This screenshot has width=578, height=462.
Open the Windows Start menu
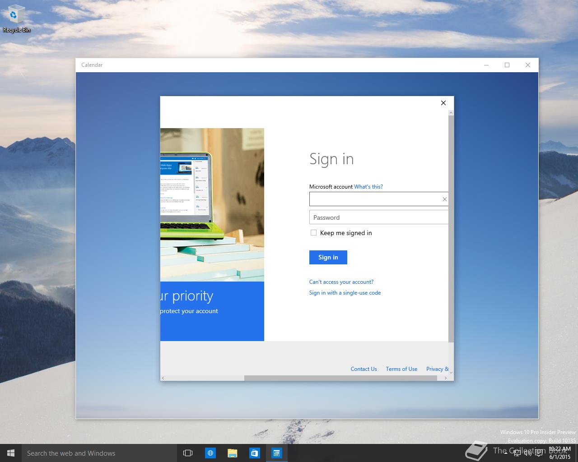(x=11, y=453)
